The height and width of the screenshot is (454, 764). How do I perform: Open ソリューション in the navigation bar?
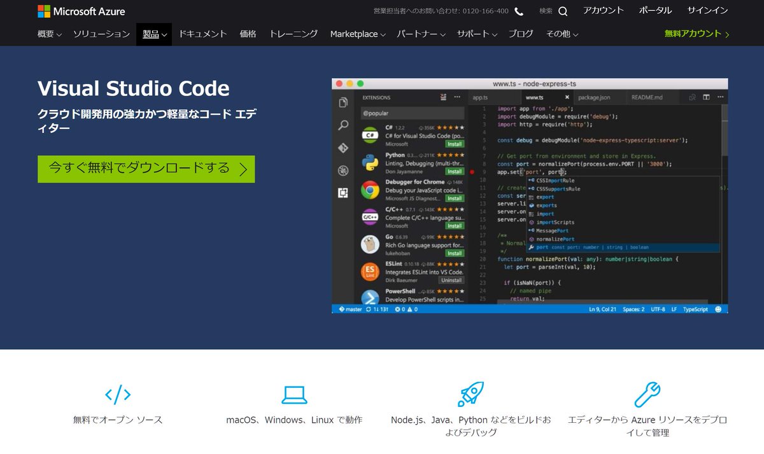[101, 34]
